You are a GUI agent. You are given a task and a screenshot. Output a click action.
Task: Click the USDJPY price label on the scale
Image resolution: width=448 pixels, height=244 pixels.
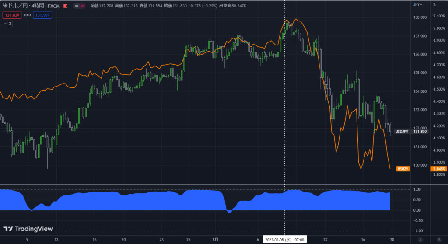pyautogui.click(x=402, y=131)
